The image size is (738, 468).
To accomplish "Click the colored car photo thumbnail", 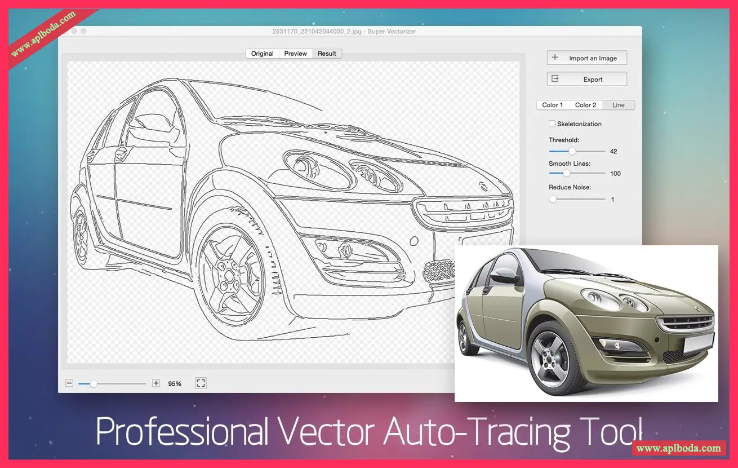I will pyautogui.click(x=586, y=323).
